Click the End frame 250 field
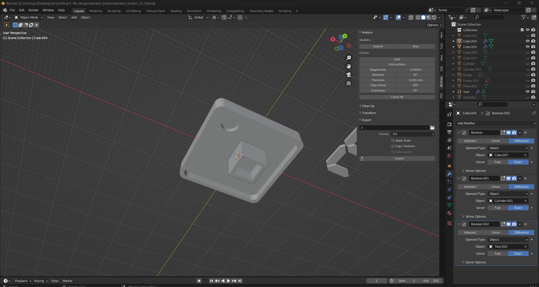 click(x=431, y=281)
